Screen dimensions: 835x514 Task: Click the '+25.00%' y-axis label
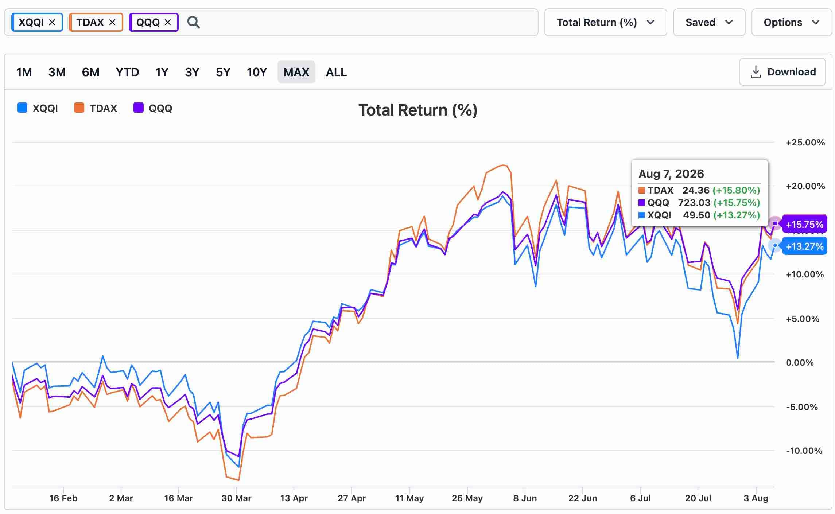coord(805,142)
